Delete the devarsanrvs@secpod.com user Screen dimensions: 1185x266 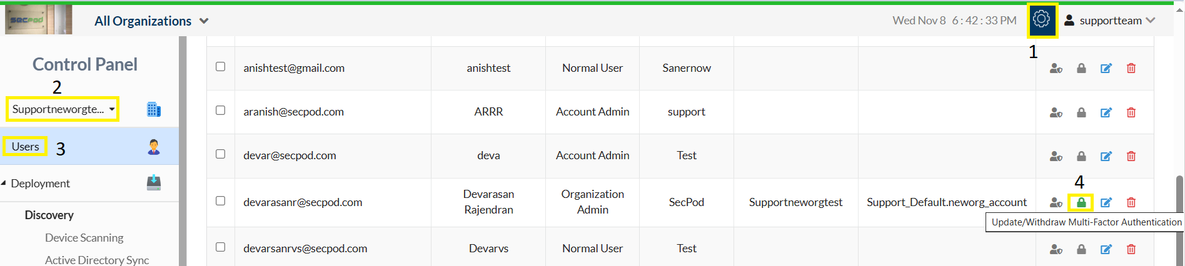pyautogui.click(x=1131, y=249)
